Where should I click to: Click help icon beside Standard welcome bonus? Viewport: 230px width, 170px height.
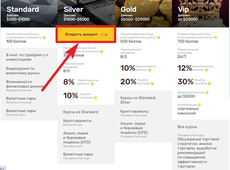click(x=44, y=37)
